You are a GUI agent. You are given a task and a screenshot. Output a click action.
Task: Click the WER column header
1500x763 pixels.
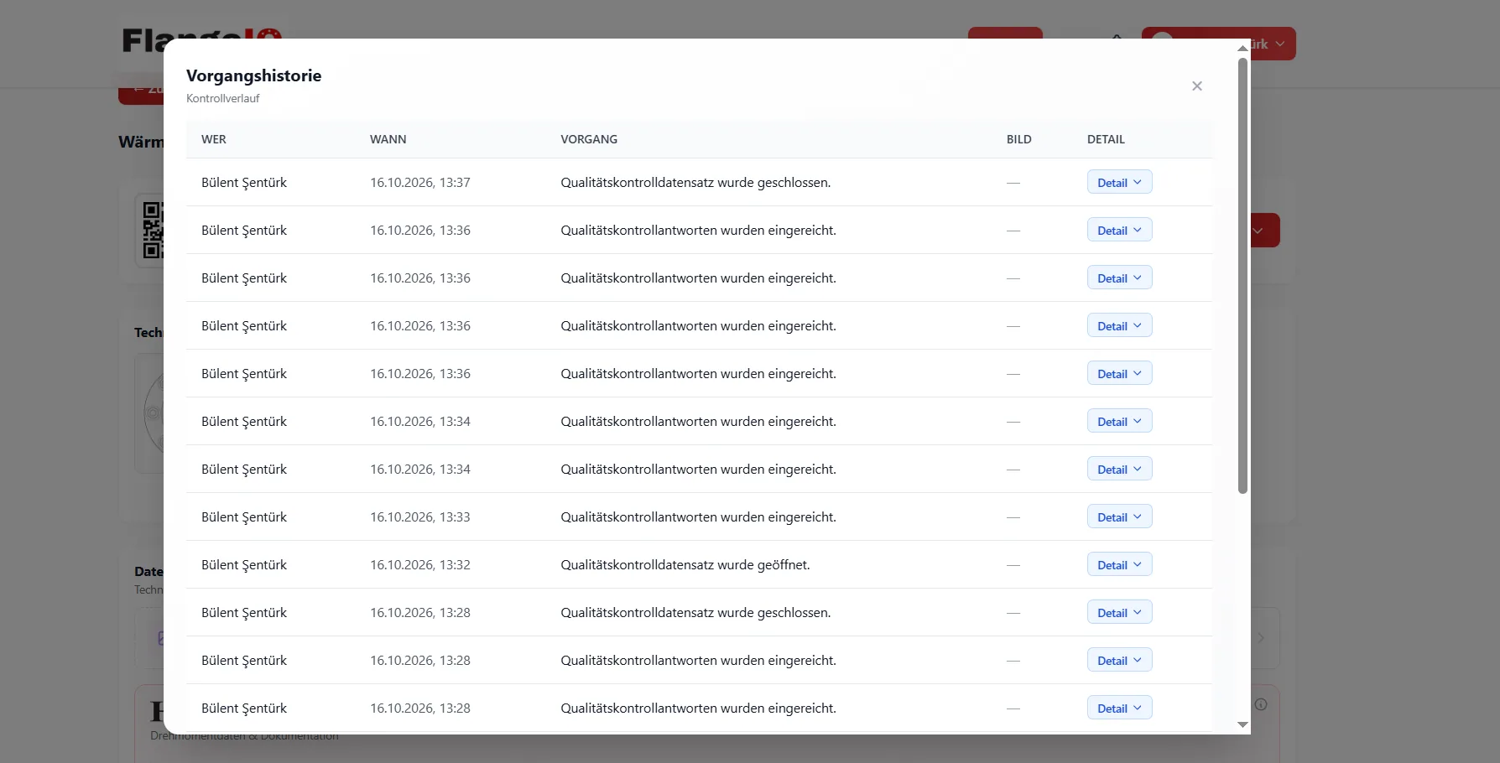pyautogui.click(x=214, y=139)
